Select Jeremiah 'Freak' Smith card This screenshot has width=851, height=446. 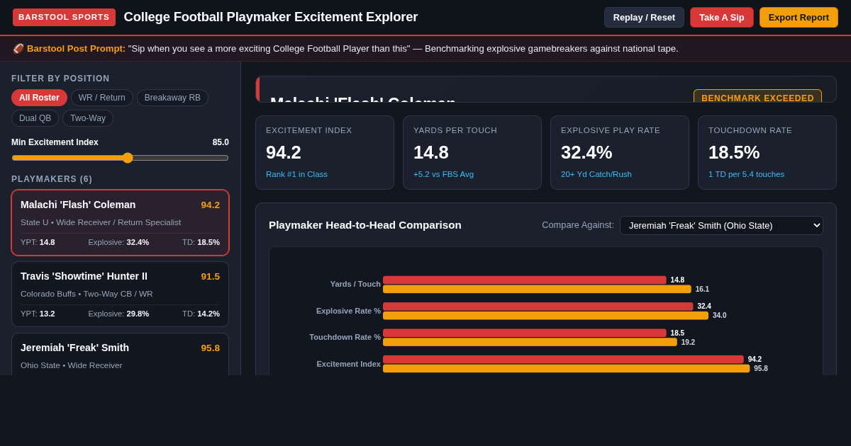coord(120,354)
